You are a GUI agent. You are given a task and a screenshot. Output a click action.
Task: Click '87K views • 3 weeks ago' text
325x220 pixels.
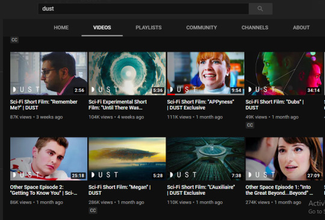(x=37, y=117)
